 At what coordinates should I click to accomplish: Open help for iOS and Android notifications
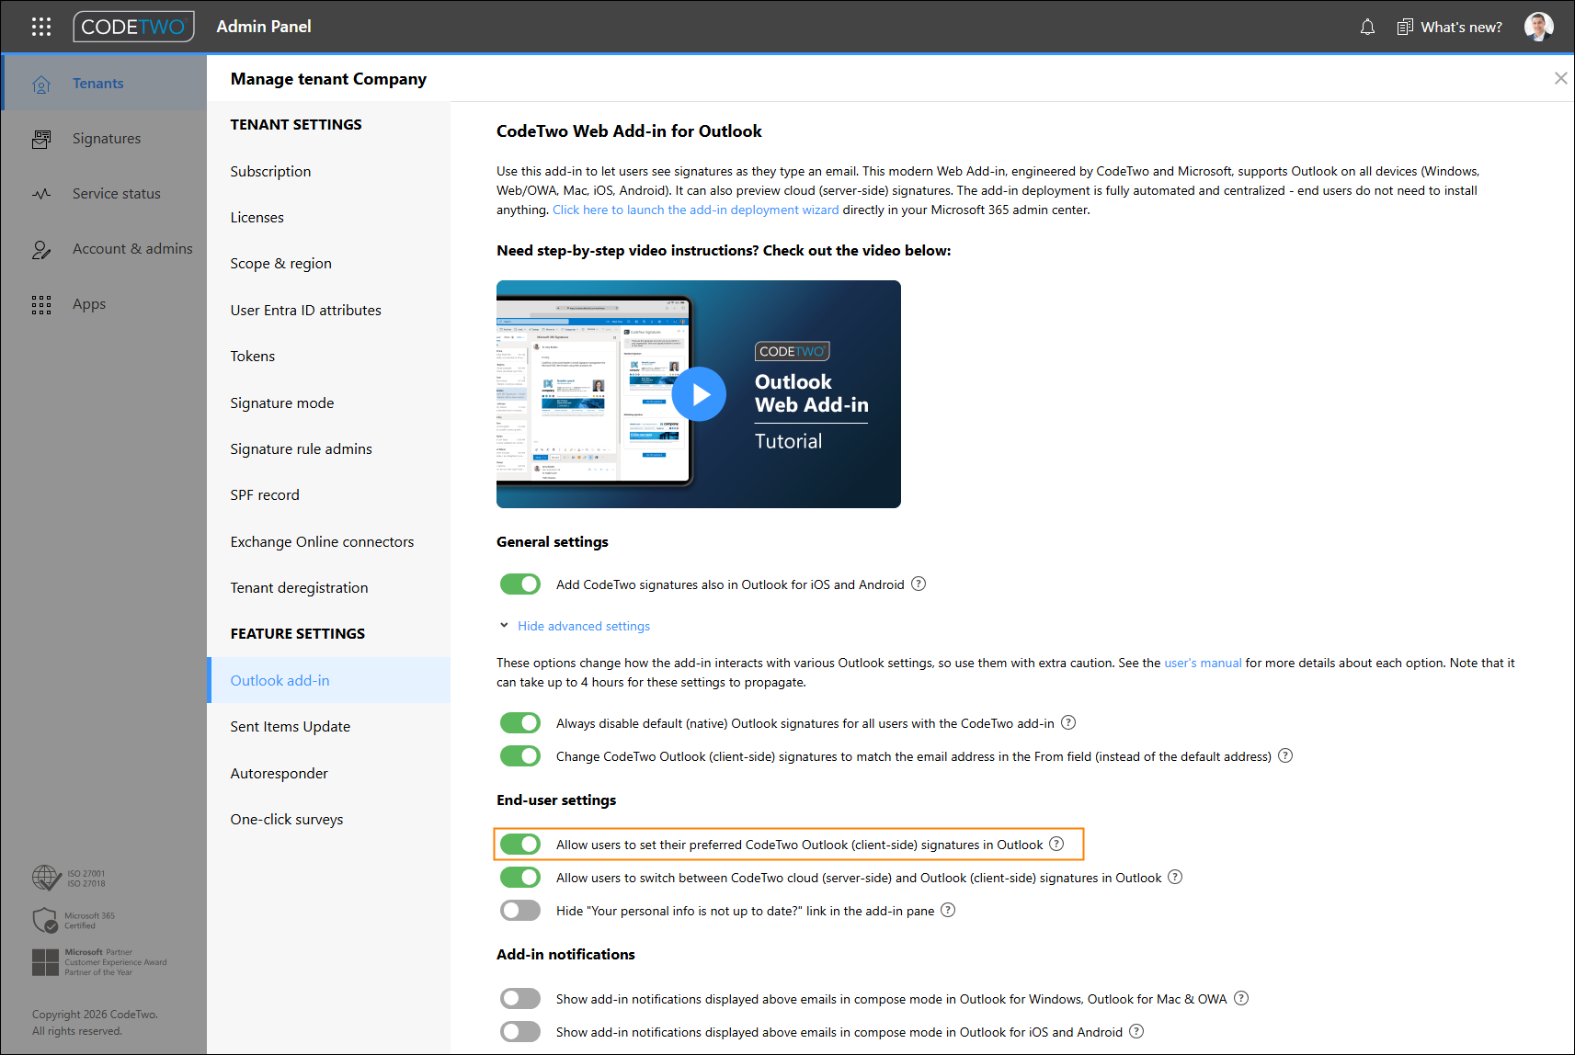tap(1136, 1031)
